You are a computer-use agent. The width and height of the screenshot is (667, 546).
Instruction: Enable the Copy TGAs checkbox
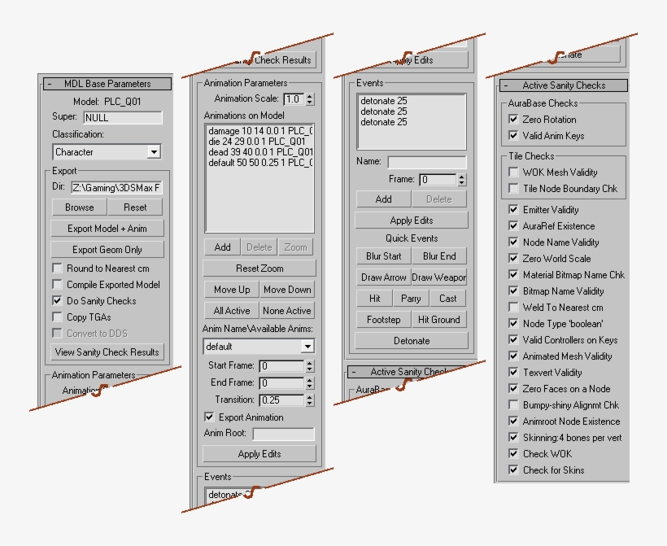click(x=56, y=318)
